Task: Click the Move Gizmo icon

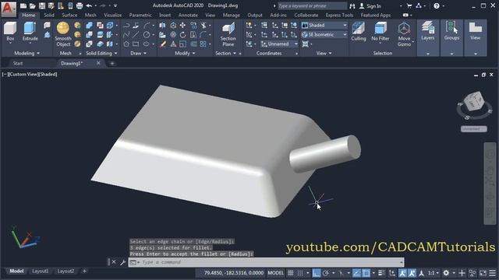Action: 404,34
